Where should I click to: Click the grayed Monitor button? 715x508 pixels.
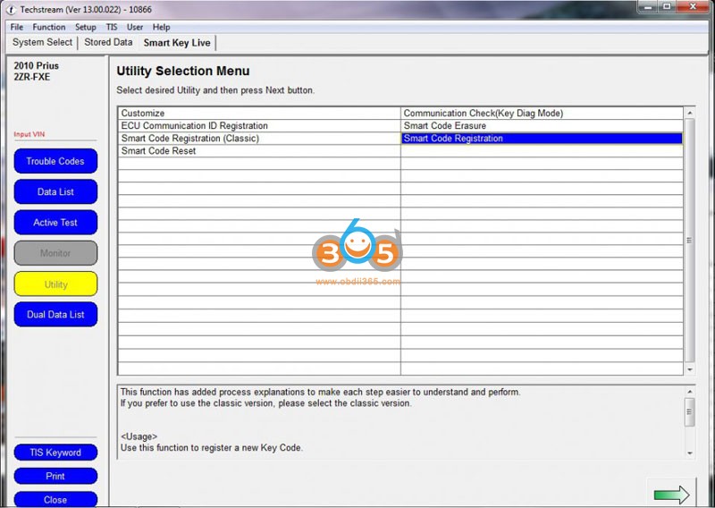click(55, 253)
